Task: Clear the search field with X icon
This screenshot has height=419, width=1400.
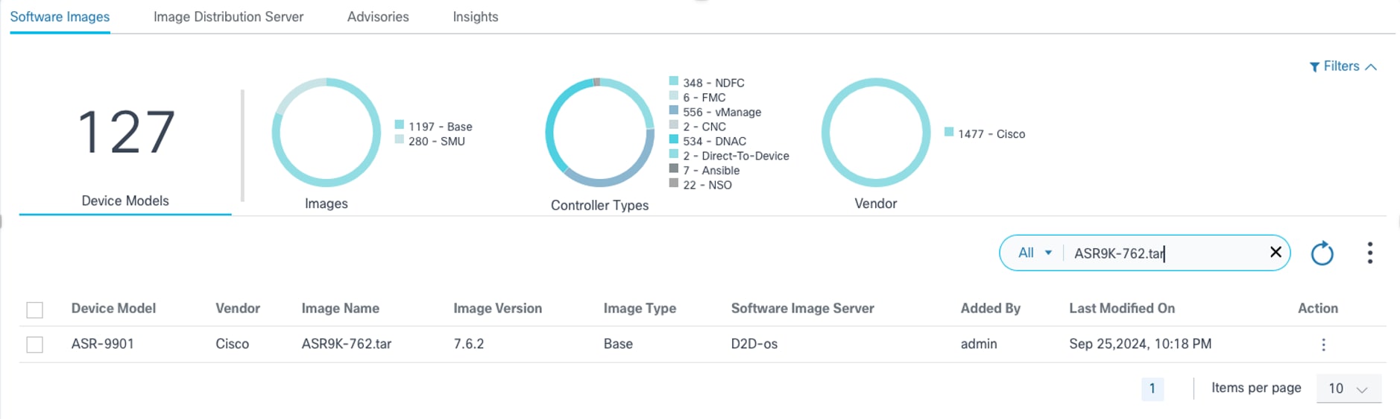Action: tap(1276, 253)
